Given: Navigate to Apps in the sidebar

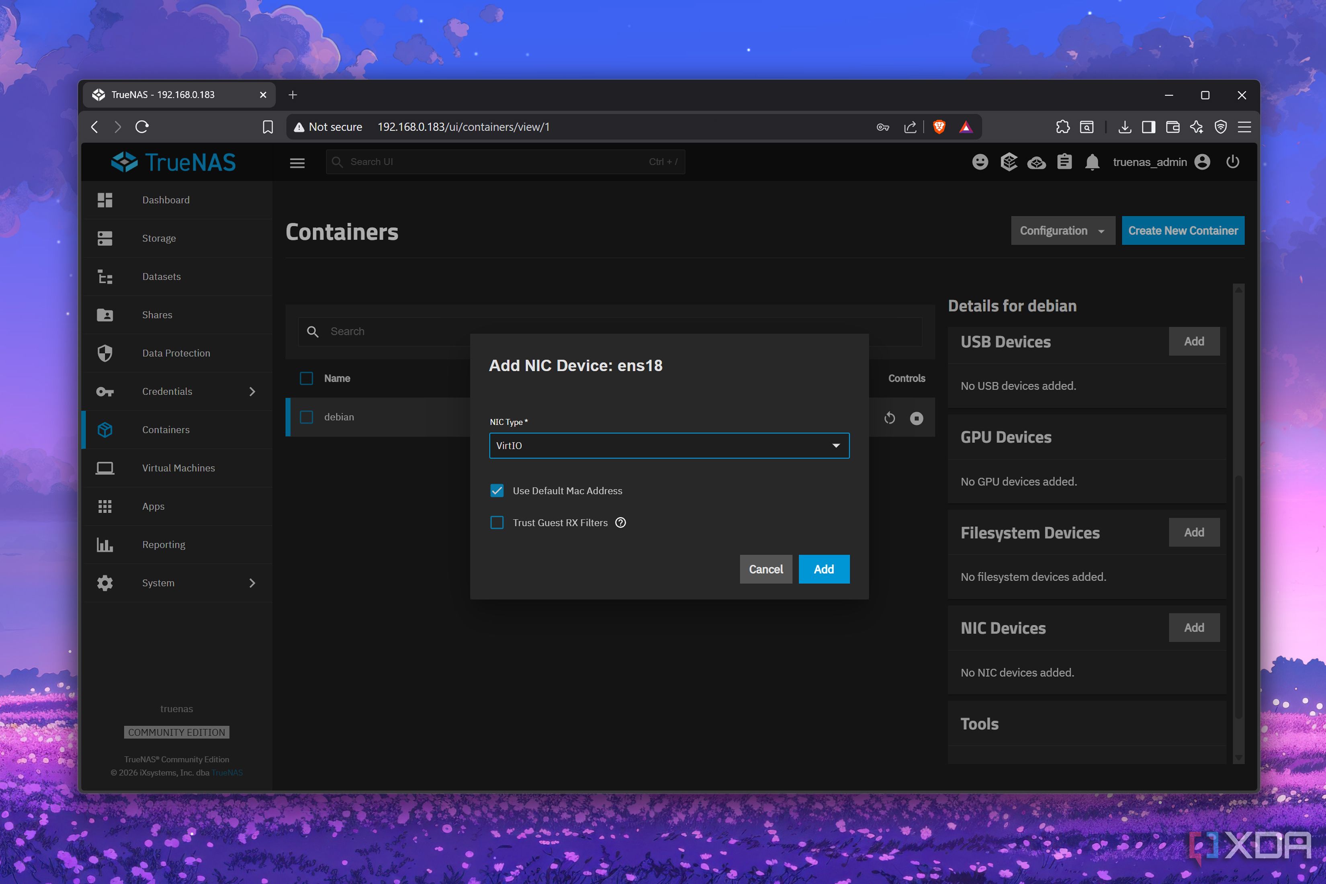Looking at the screenshot, I should tap(177, 506).
